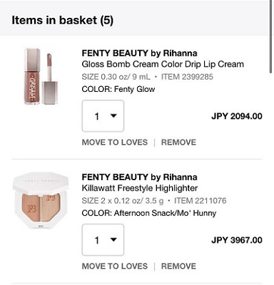The height and width of the screenshot is (285, 274).
Task: Expand quantity dropdown for Gloss Bomb Lip Cream
Action: point(103,116)
